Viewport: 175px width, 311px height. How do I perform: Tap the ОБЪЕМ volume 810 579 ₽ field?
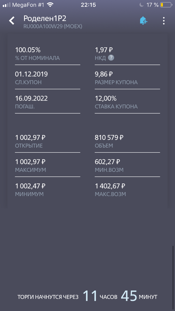127,142
